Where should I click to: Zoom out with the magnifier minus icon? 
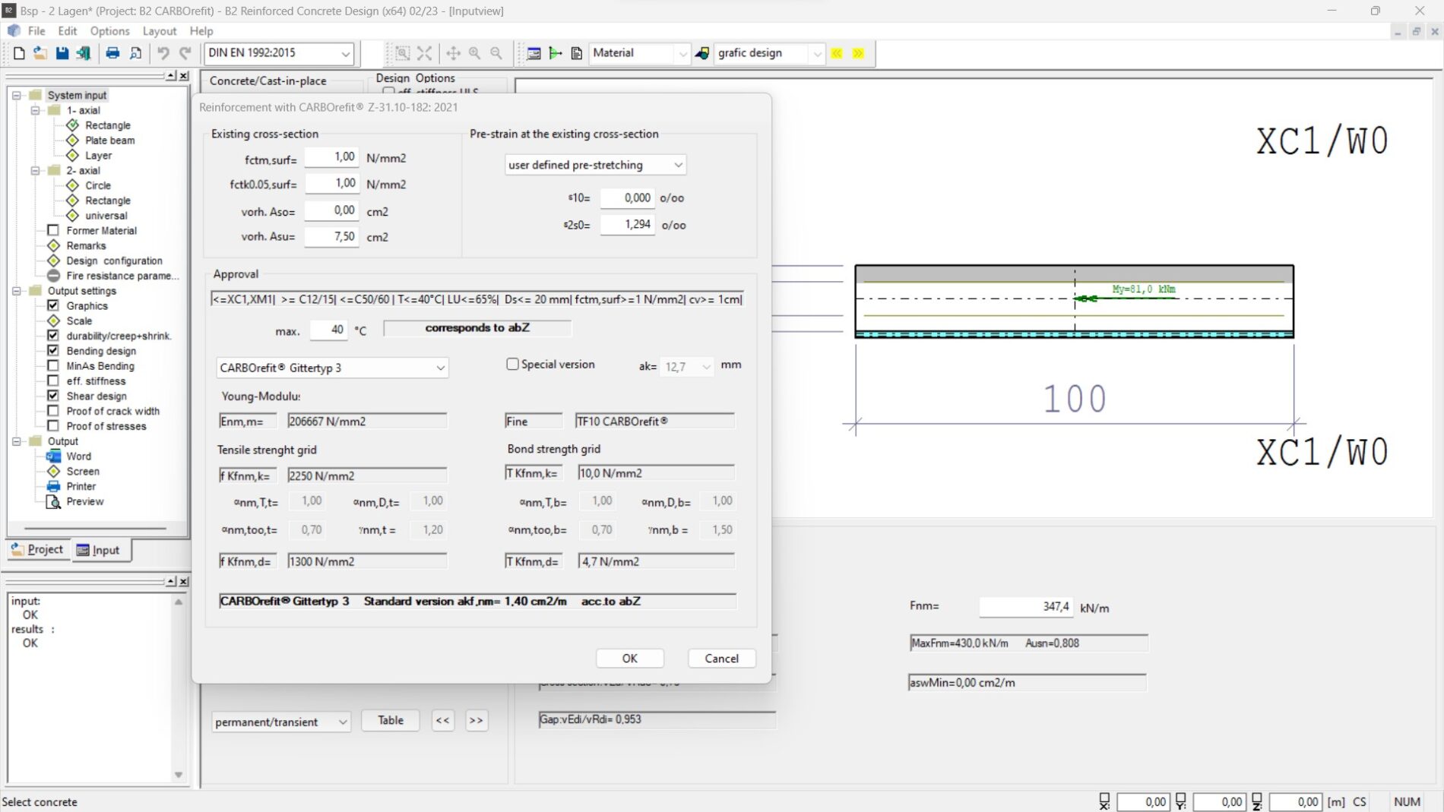[496, 53]
